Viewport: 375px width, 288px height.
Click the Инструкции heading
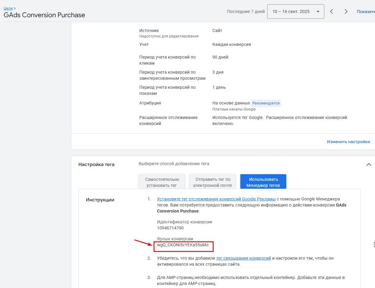tap(100, 200)
